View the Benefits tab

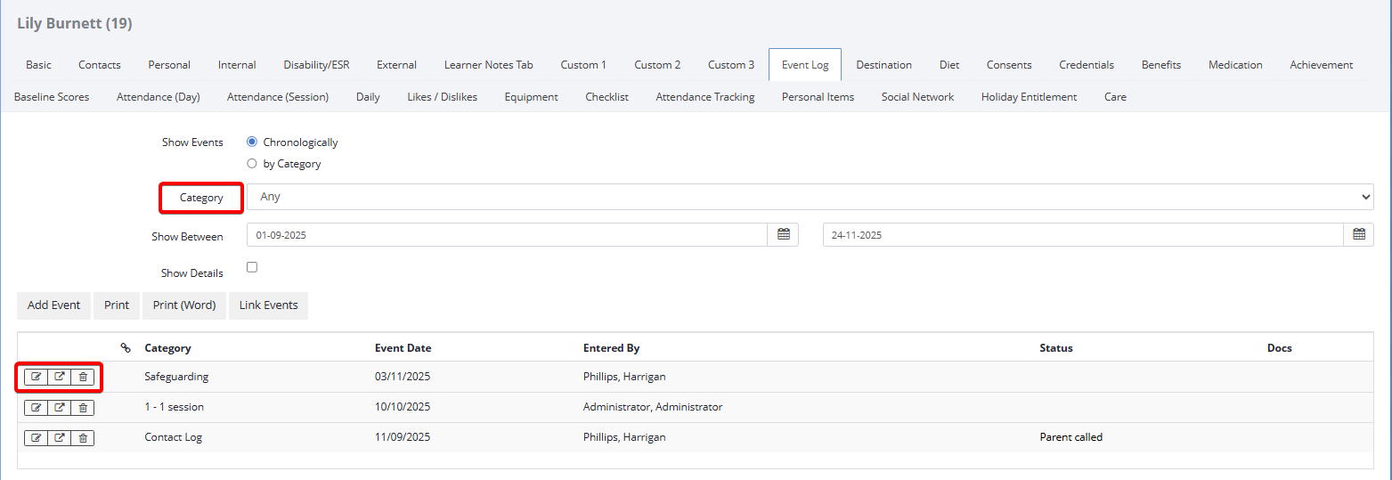point(1161,65)
